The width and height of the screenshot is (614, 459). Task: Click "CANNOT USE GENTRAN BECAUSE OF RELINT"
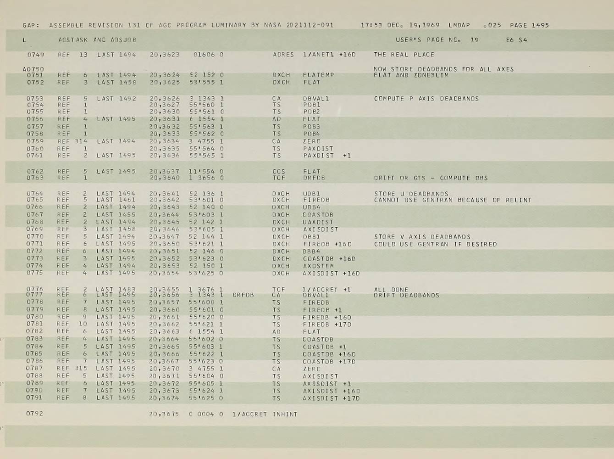pos(453,200)
